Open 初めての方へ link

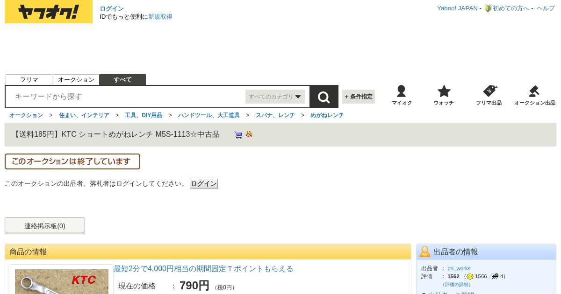[511, 8]
